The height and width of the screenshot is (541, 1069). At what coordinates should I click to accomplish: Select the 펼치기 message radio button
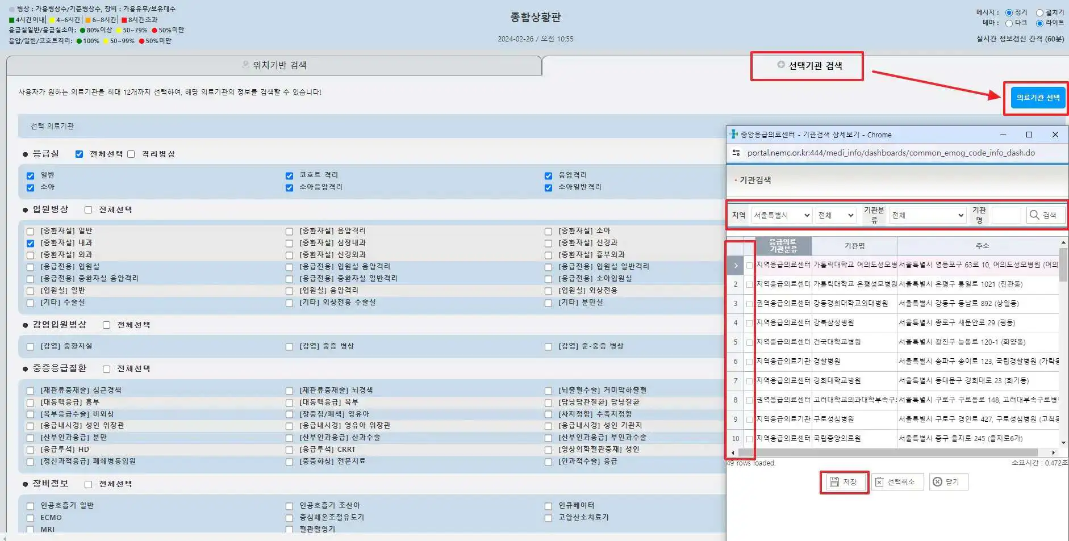(1039, 13)
